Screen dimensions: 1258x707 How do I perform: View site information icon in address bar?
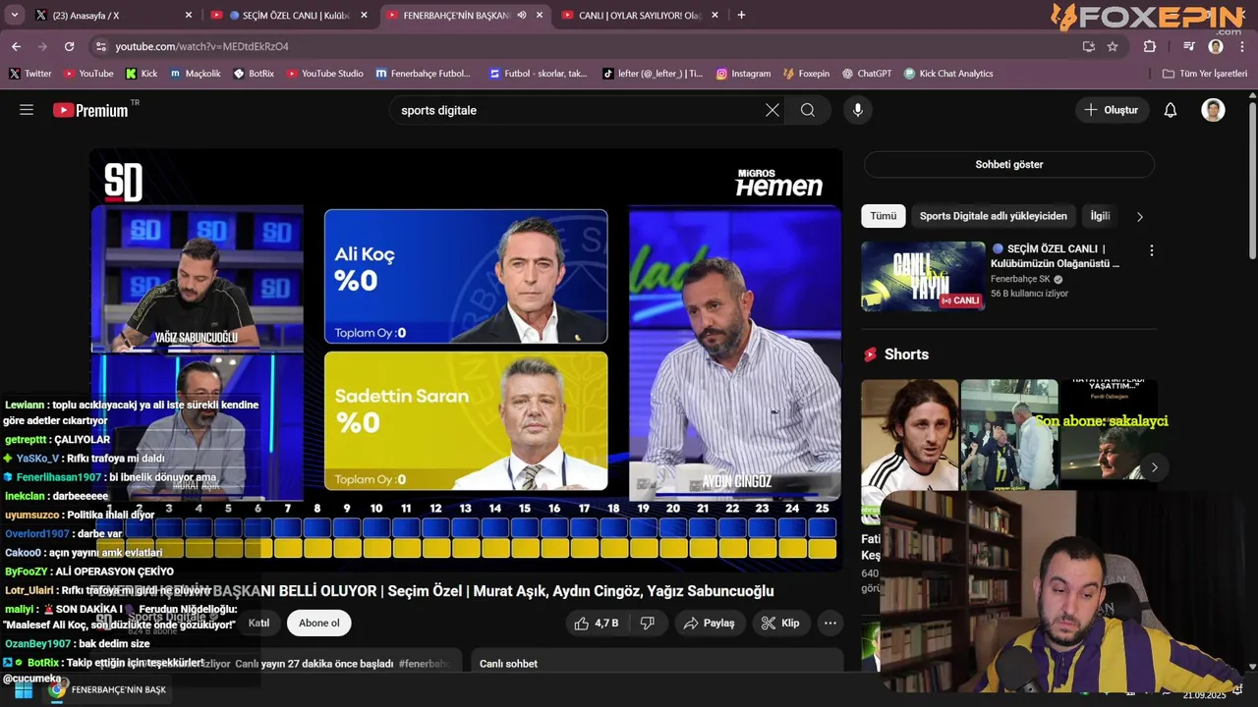[100, 46]
